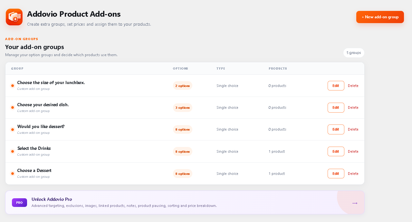Click '1 product' in Select the Drinks row
Screen dimensions: 412x222
point(277,151)
